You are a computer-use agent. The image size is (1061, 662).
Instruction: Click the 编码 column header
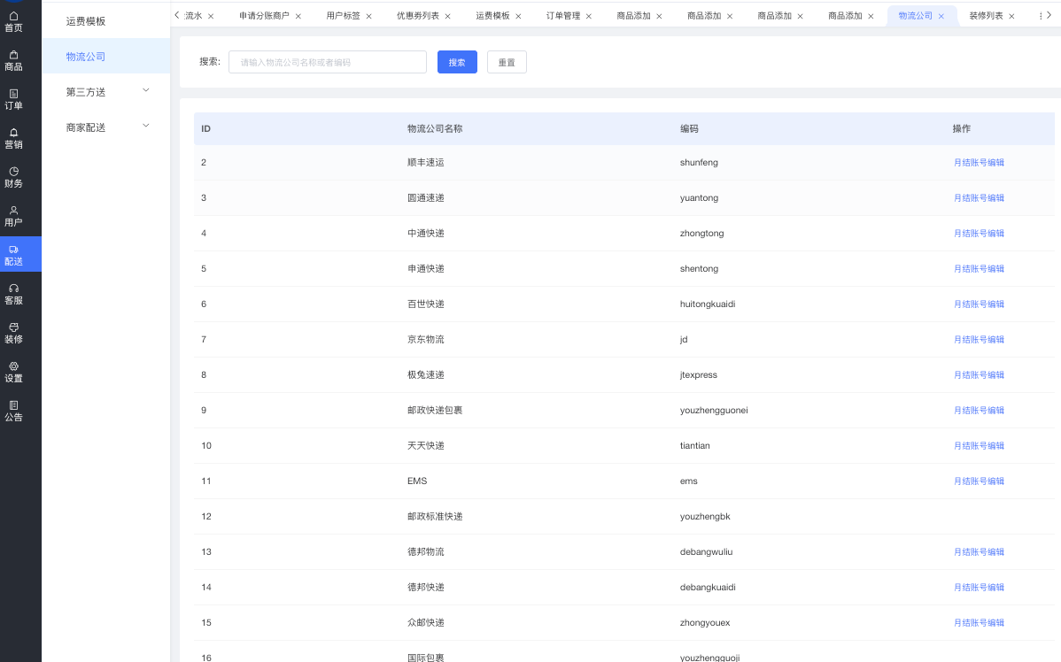689,128
